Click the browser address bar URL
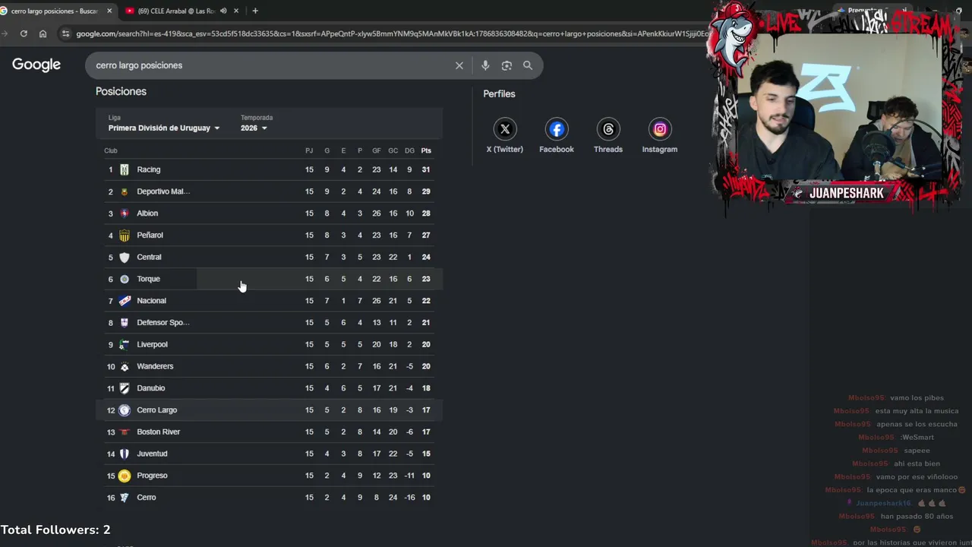This screenshot has height=547, width=972. (x=392, y=33)
